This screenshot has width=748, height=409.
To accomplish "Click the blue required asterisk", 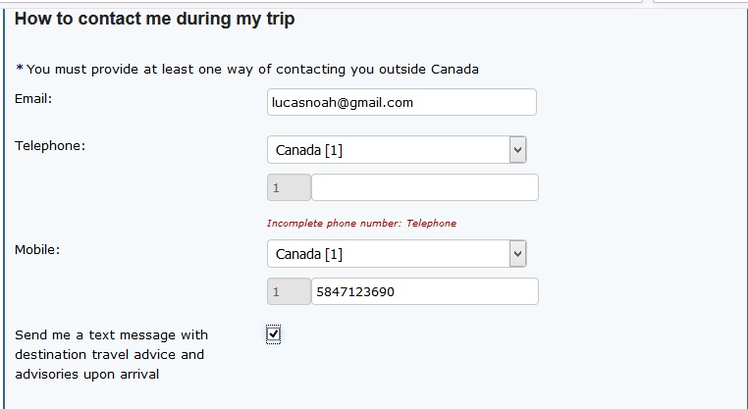I will (20, 70).
